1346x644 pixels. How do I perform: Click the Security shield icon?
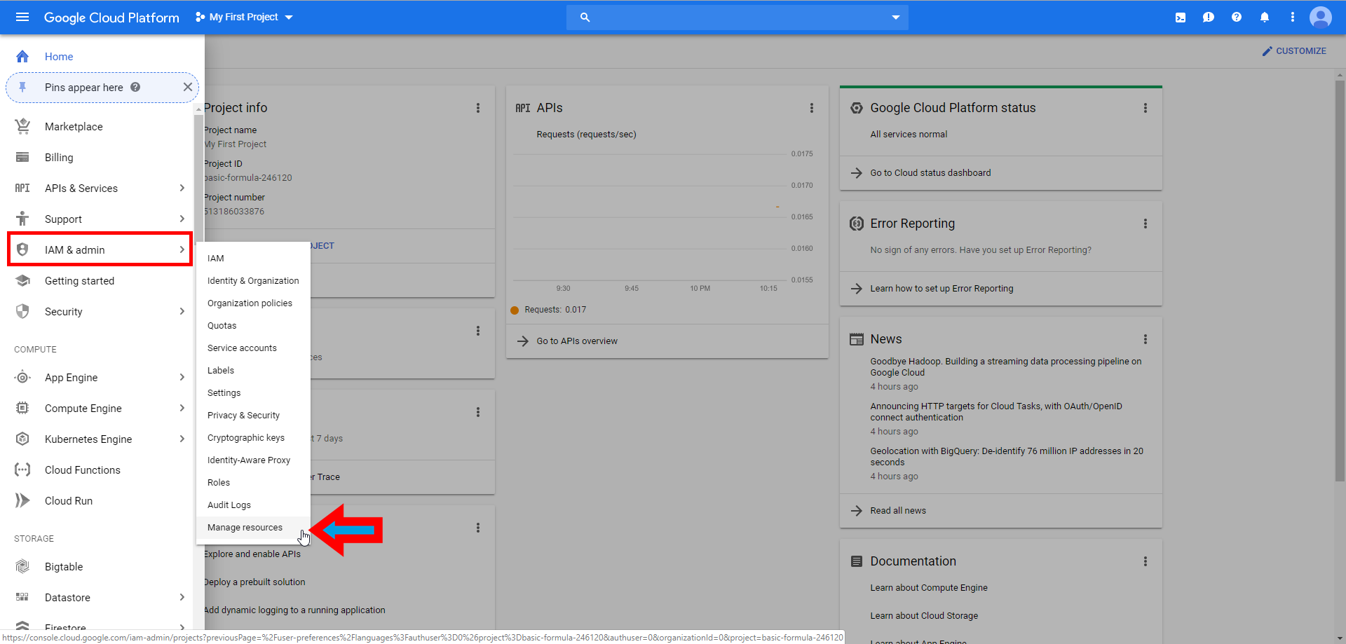point(22,311)
